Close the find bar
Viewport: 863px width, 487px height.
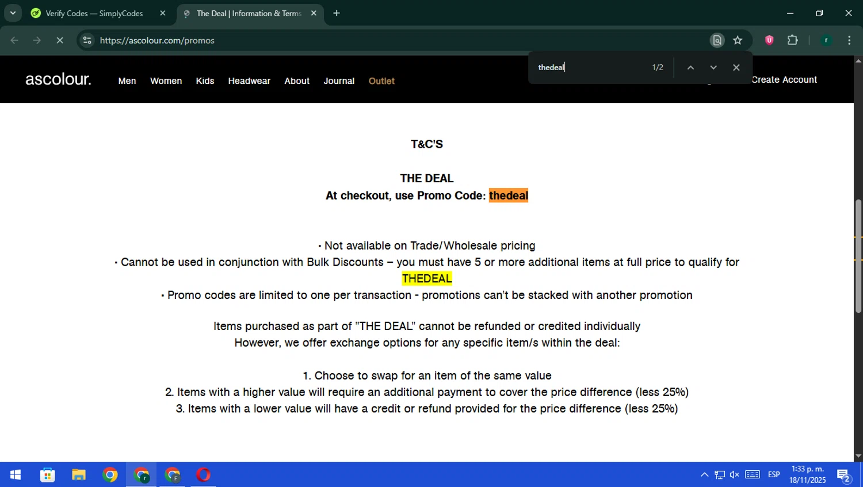pyautogui.click(x=736, y=67)
